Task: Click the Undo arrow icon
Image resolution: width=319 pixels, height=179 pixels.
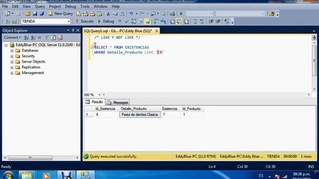Action: (x=131, y=14)
